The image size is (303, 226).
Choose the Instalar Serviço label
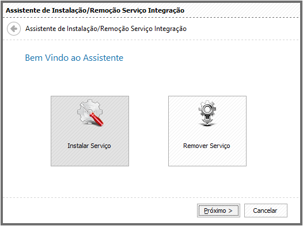[89, 146]
